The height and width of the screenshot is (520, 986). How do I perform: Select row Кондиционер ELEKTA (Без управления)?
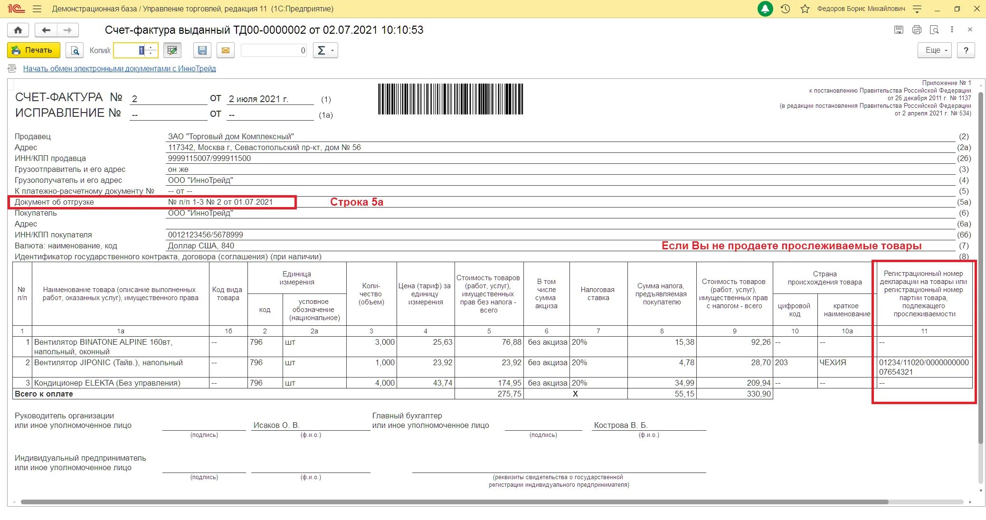tap(120, 383)
